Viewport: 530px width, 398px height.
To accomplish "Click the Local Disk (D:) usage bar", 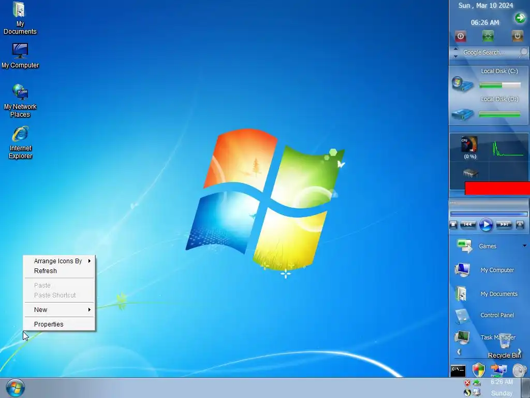I will [500, 115].
